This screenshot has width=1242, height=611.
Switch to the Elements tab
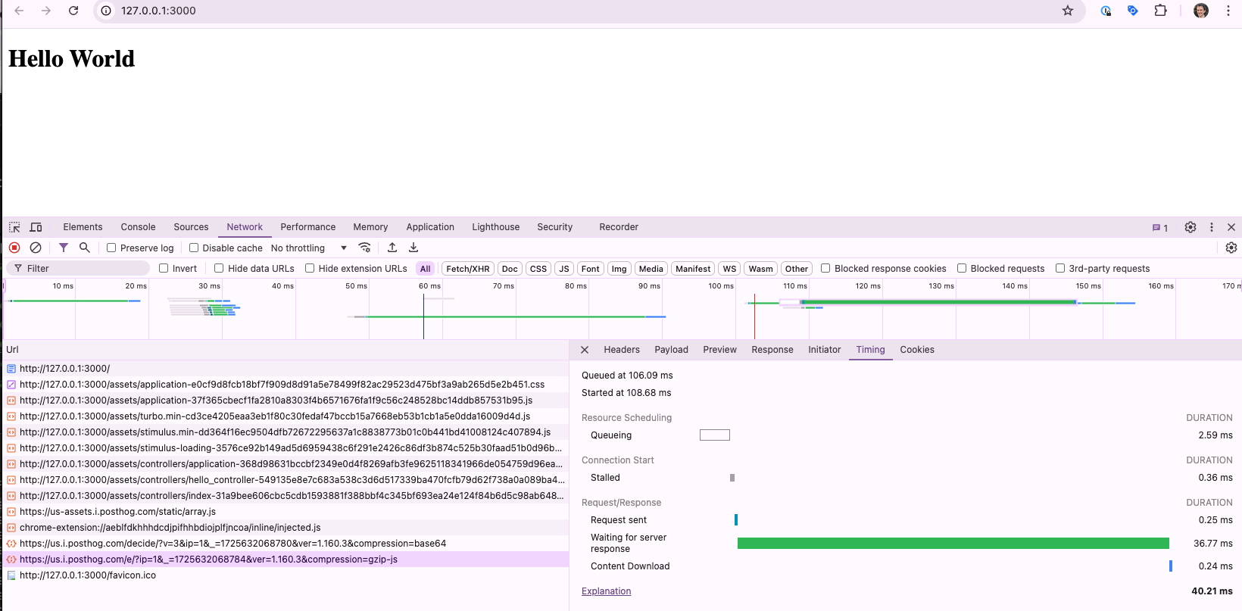point(83,227)
